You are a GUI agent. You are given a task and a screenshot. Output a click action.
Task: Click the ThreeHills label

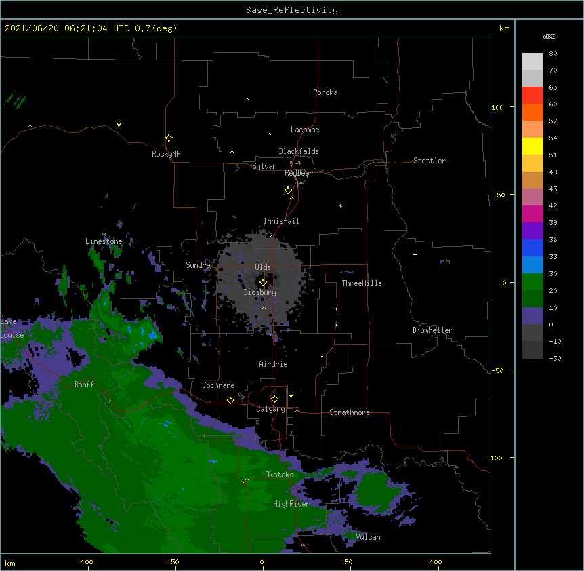coord(362,283)
